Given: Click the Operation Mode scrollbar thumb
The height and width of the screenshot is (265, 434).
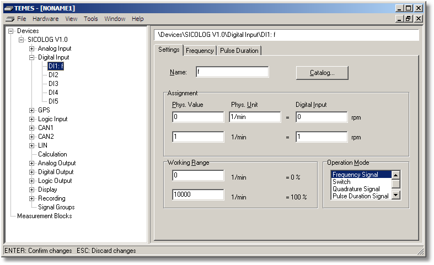Looking at the screenshot, I should click(x=396, y=183).
